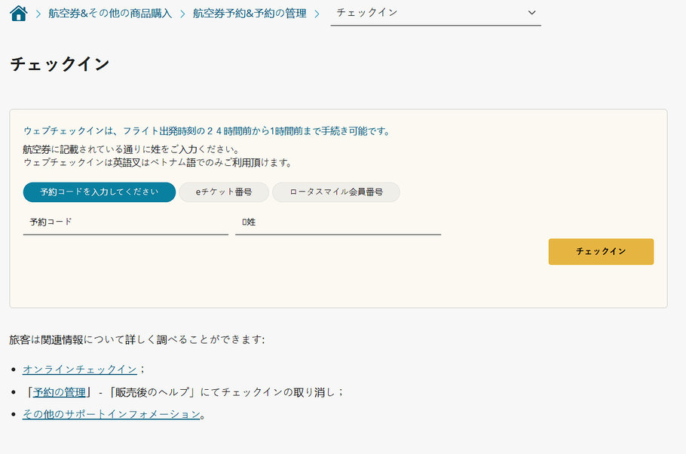The image size is (686, 454).
Task: Open the オンラインチェックイン link
Action: 80,370
